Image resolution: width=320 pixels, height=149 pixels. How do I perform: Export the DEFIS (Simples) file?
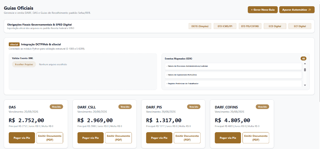(x=200, y=26)
